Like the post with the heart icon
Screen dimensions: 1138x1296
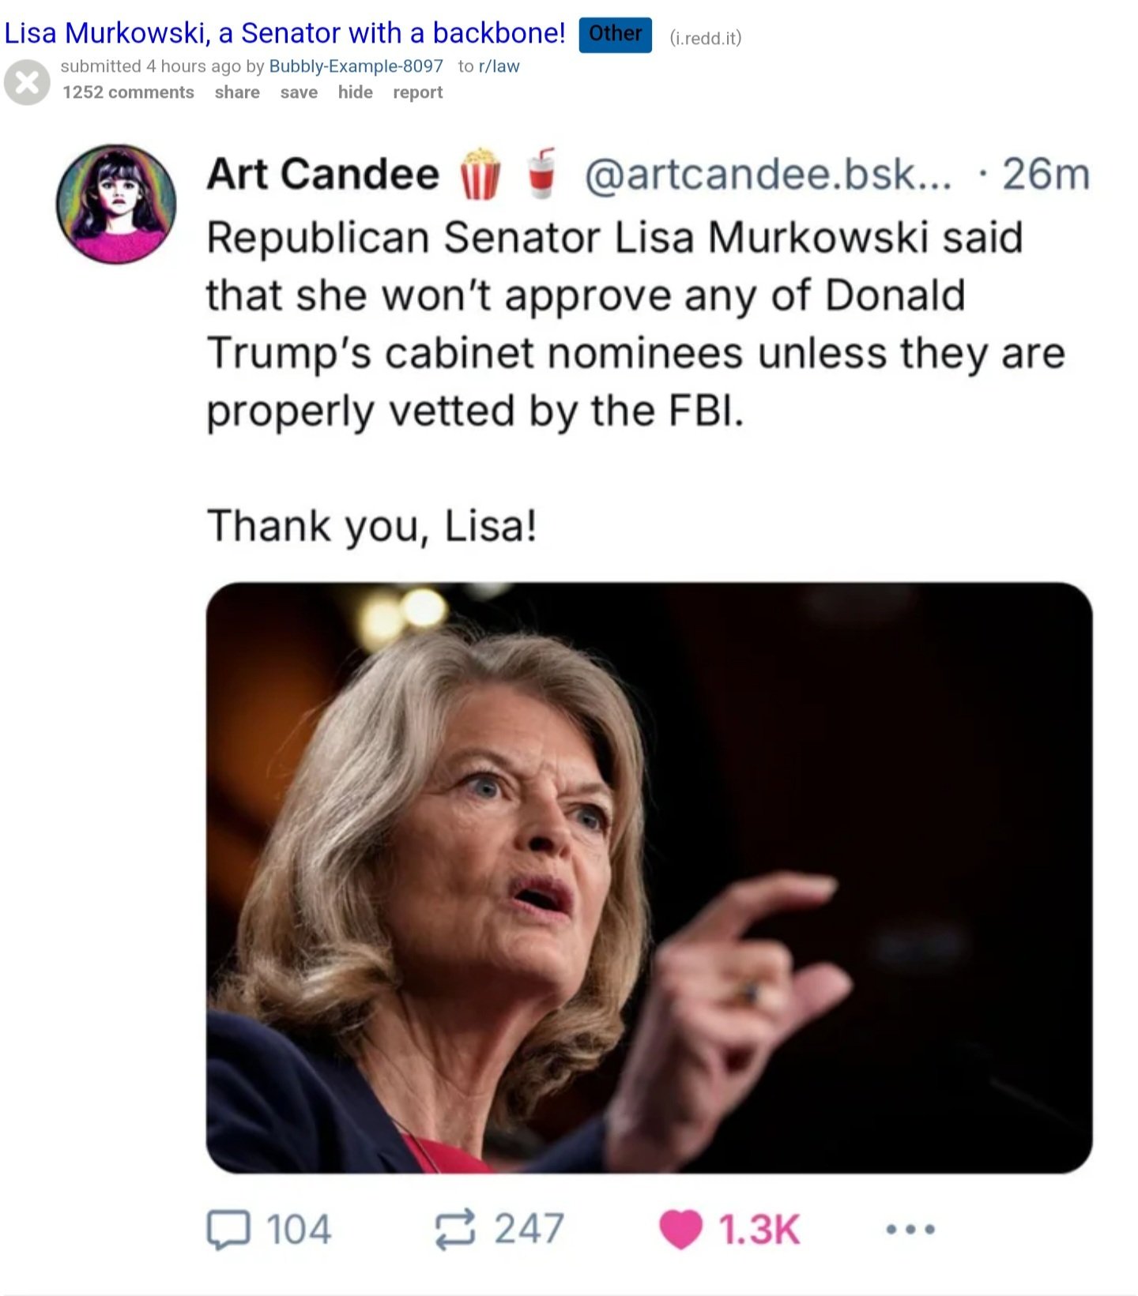pos(680,1229)
